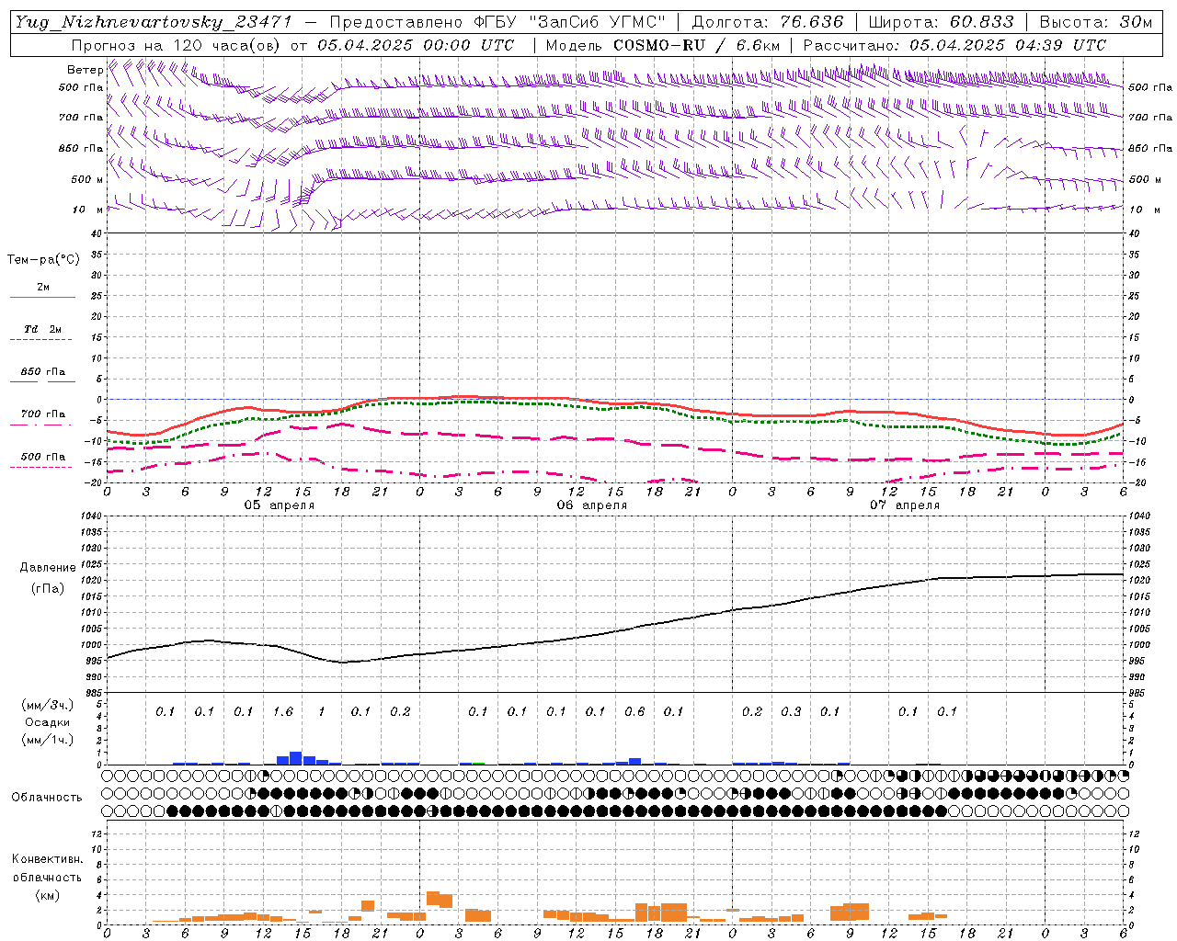
Task: Click the Широта: 60.833 header value
Action: [941, 22]
